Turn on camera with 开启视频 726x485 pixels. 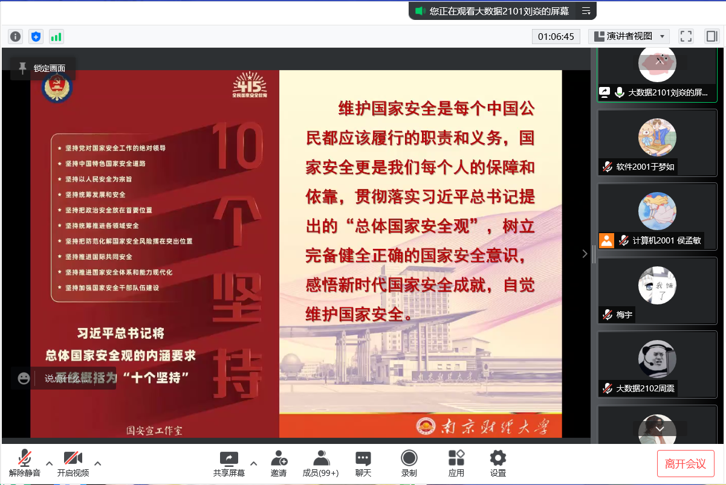[x=73, y=463]
